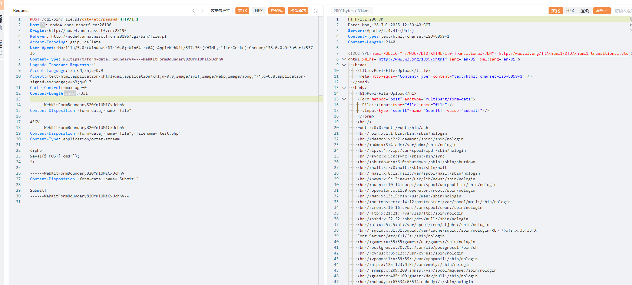The width and height of the screenshot is (632, 285).
Task: Click the sshd:x:22:22 passwd entry
Action: [x=413, y=219]
